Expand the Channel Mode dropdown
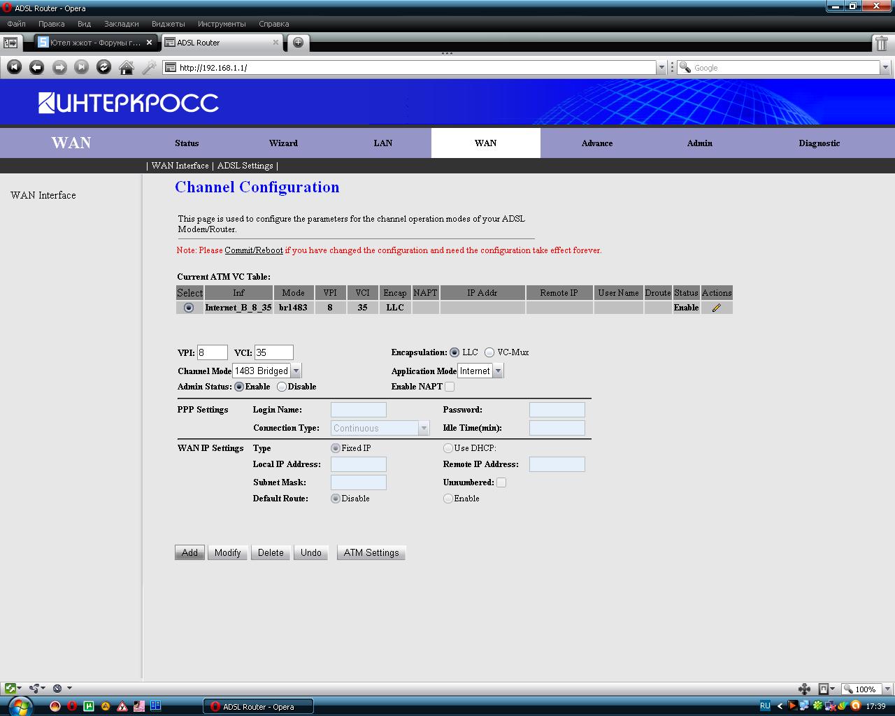 click(296, 371)
